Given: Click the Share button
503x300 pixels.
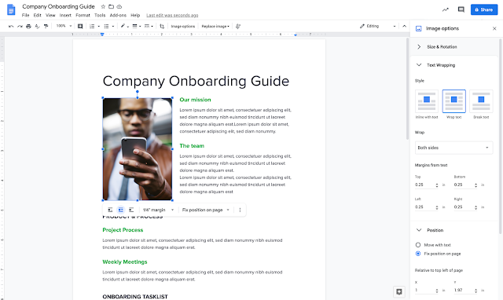Looking at the screenshot, I should coord(484,9).
